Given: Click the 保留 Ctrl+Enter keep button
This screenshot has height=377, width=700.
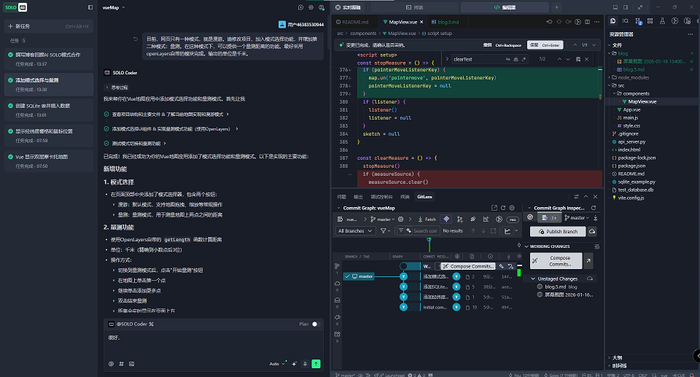Looking at the screenshot, I should pos(545,45).
